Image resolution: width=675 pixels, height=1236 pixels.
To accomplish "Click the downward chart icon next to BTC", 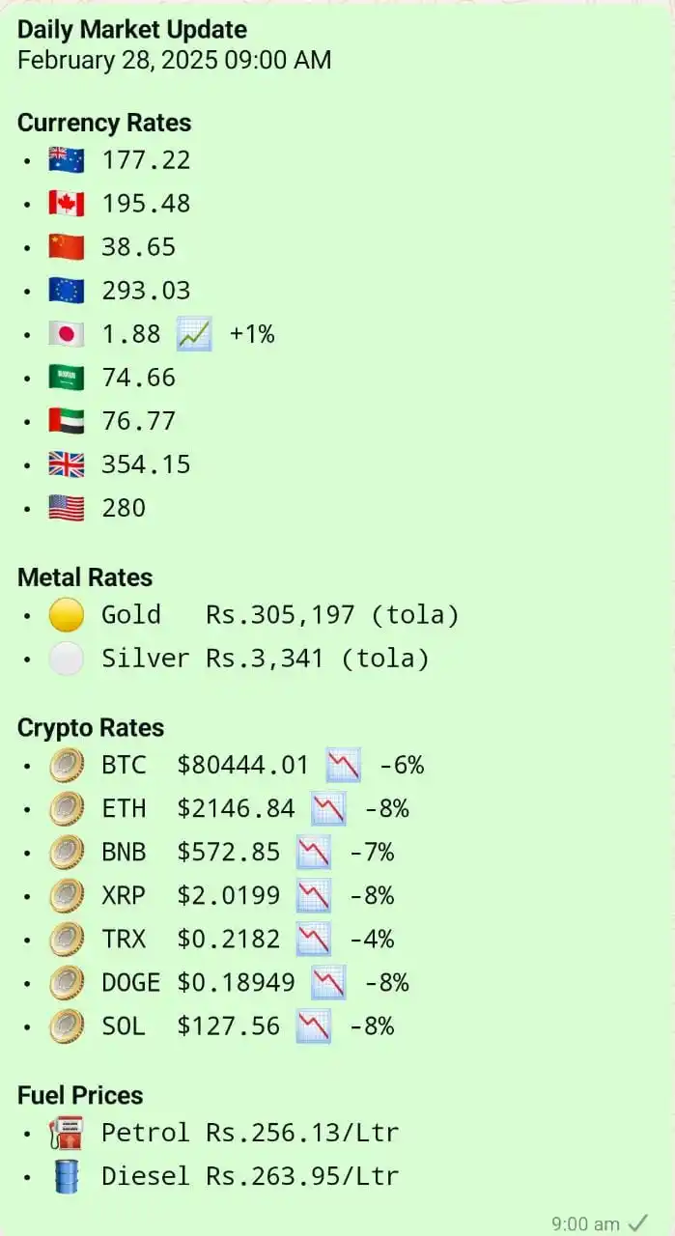I will (344, 766).
